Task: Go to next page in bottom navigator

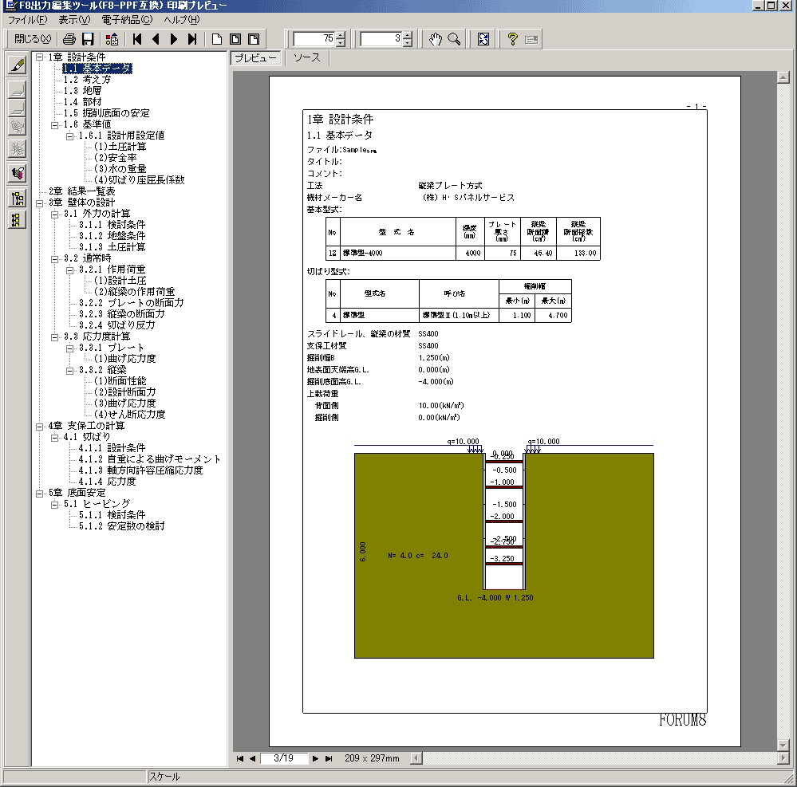Action: click(x=316, y=758)
